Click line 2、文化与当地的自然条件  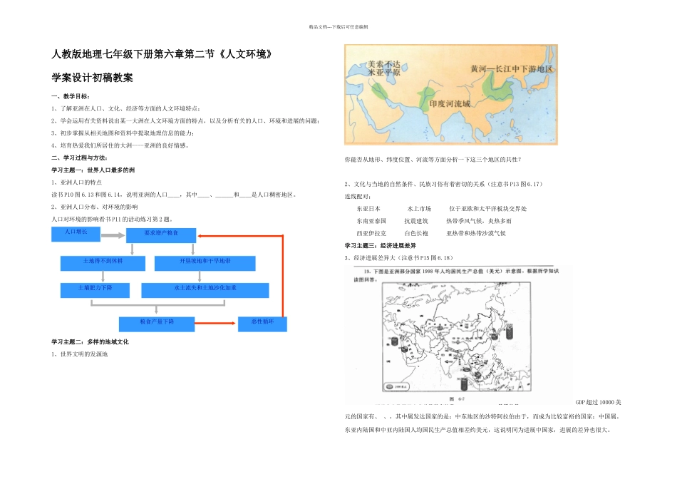coord(444,185)
